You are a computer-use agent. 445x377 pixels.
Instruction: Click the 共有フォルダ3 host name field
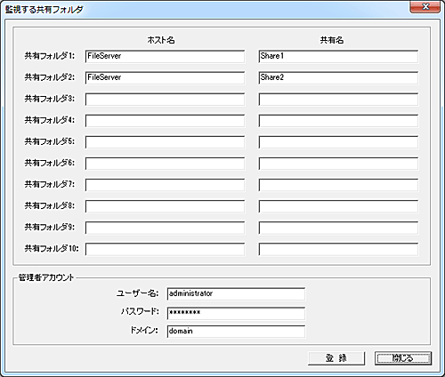(165, 100)
